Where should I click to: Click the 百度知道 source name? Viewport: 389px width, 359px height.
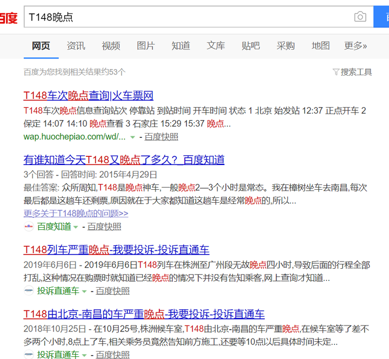click(x=54, y=227)
